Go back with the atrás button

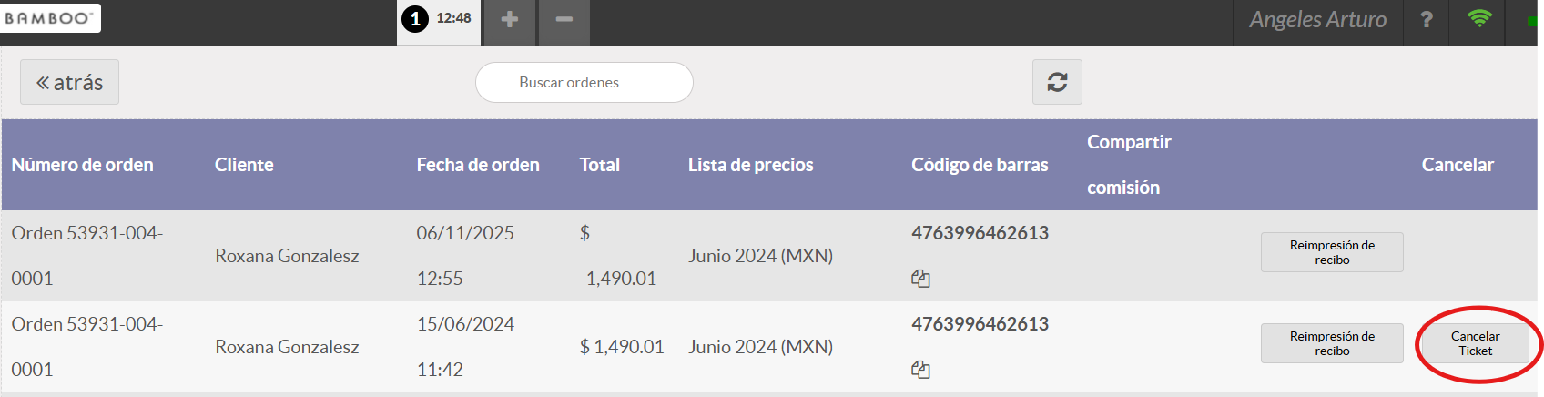pos(69,82)
